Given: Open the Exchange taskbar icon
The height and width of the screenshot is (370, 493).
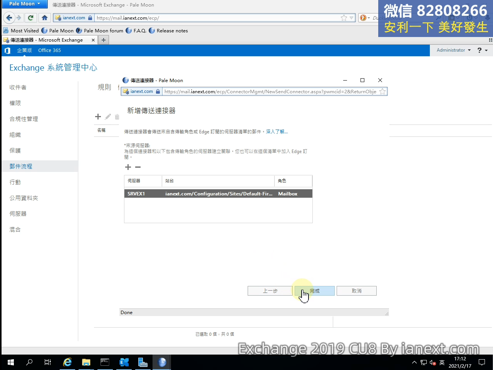Looking at the screenshot, I should (124, 362).
